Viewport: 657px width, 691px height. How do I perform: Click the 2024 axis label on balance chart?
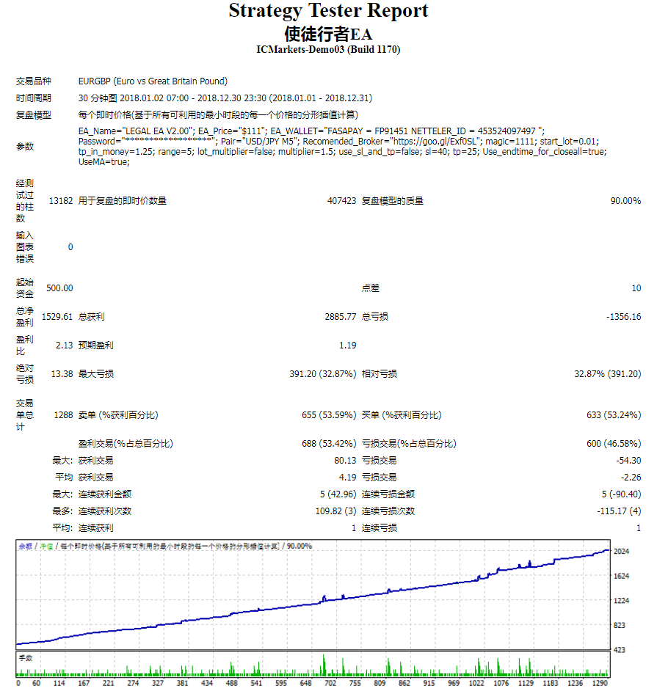pyautogui.click(x=621, y=552)
